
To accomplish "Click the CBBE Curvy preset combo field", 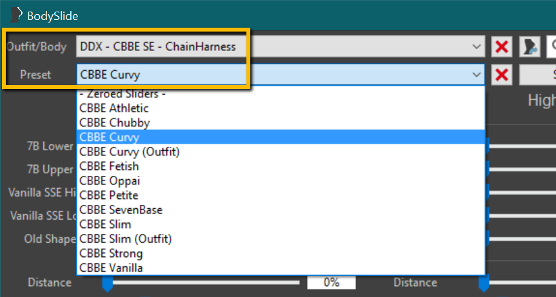I will [281, 75].
